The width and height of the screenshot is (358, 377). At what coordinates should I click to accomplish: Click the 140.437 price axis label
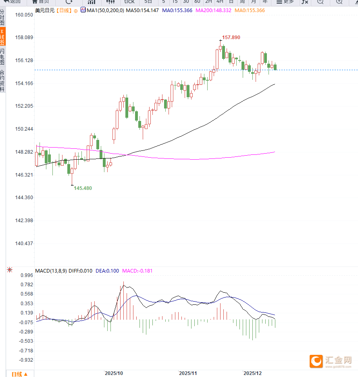click(24, 244)
